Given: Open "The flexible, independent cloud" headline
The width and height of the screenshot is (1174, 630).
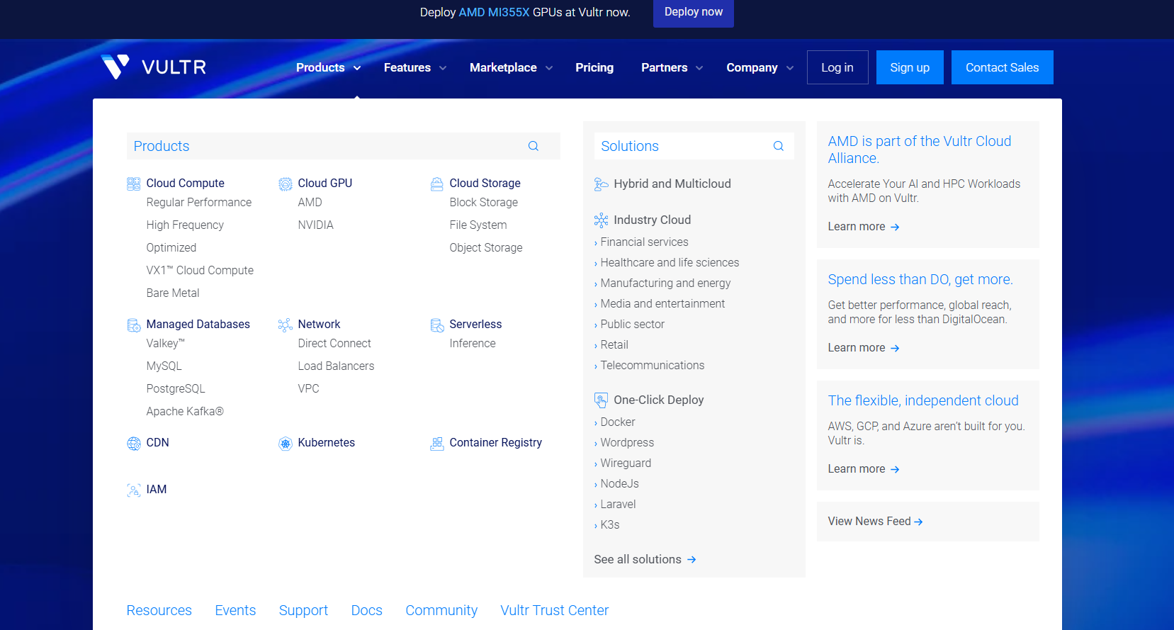Looking at the screenshot, I should (x=923, y=400).
